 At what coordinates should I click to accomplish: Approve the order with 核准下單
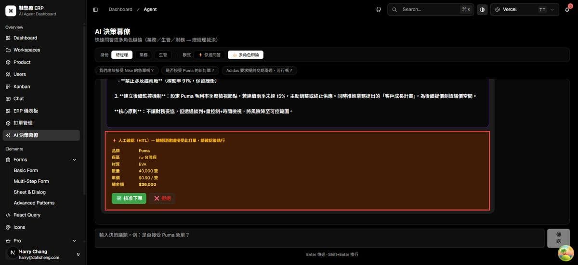(x=129, y=198)
